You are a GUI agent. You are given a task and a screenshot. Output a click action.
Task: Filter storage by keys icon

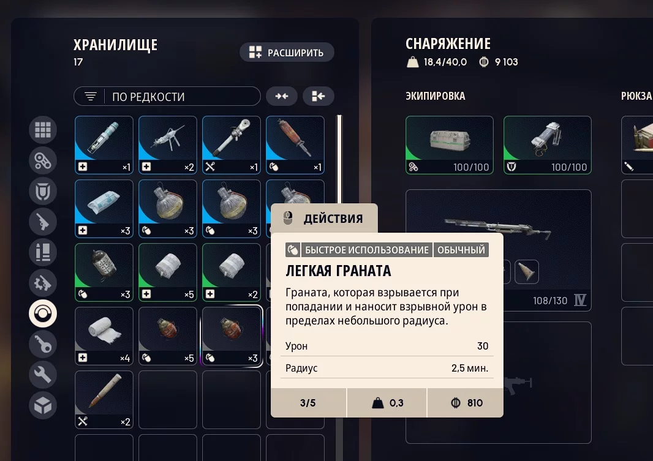(x=43, y=344)
